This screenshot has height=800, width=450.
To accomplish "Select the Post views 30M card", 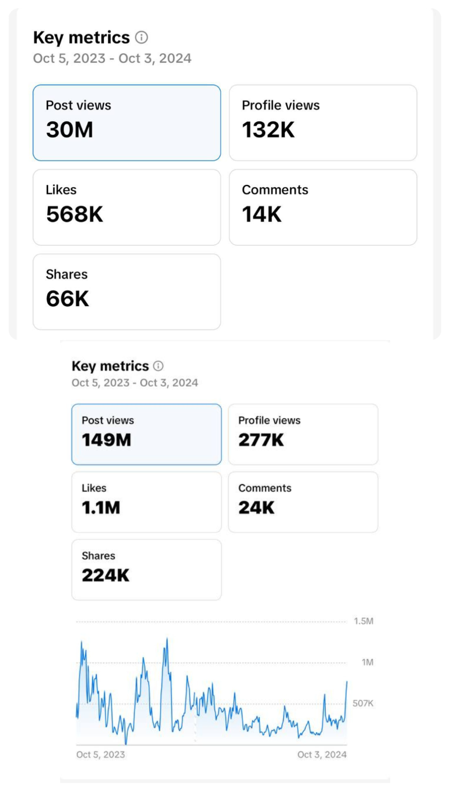I will tap(127, 123).
